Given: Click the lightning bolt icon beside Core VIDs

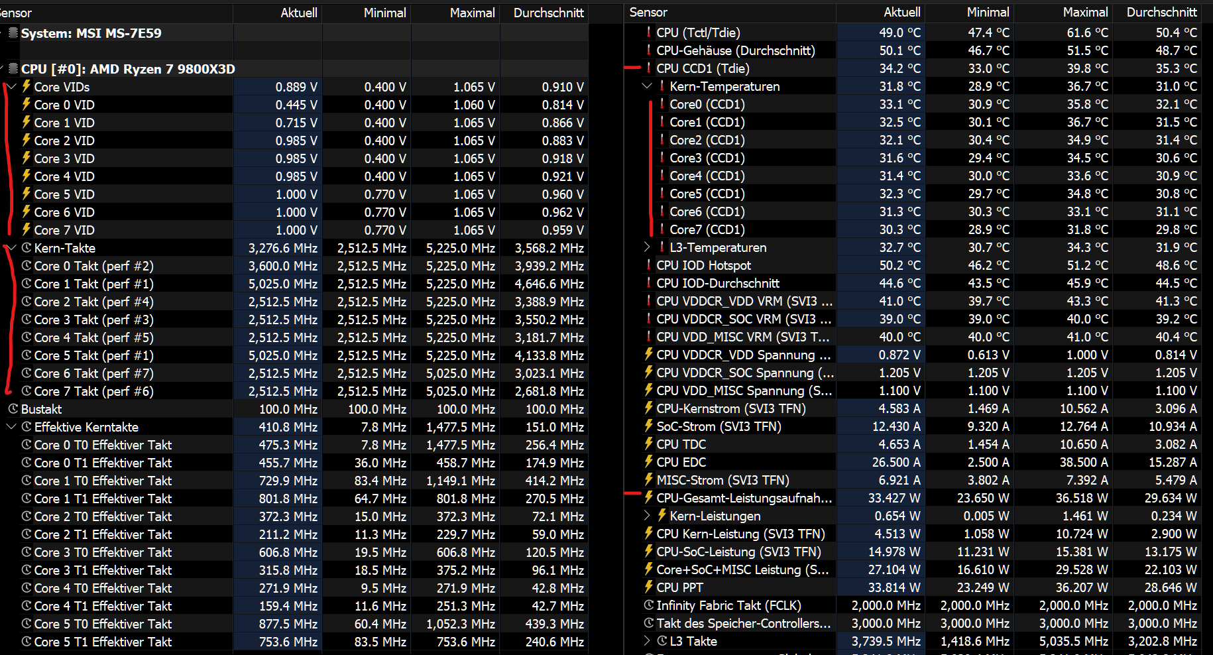Looking at the screenshot, I should click(27, 86).
